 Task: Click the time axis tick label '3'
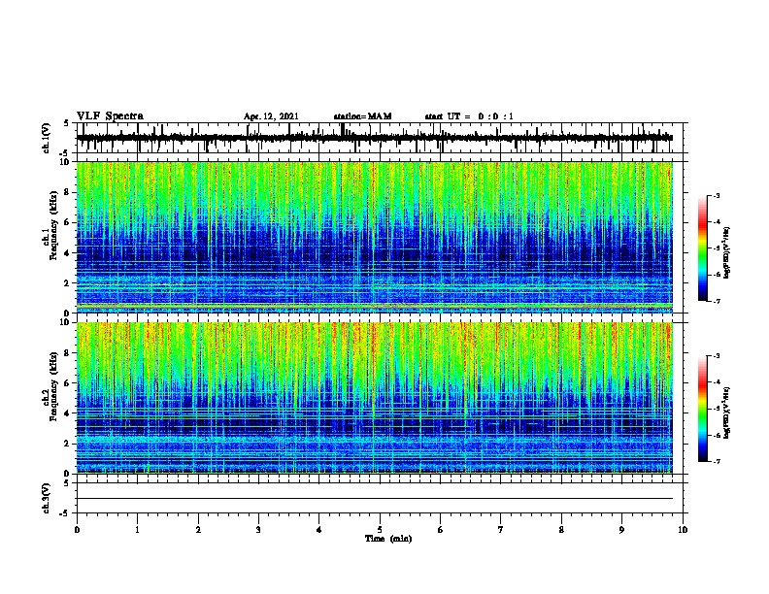click(x=258, y=530)
